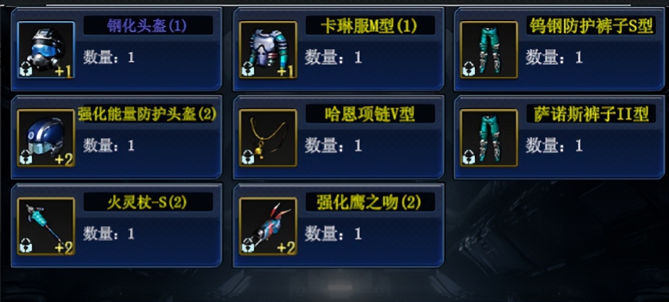Click the 钢化头盔(1) item name label
The width and height of the screenshot is (669, 302).
pos(147,26)
